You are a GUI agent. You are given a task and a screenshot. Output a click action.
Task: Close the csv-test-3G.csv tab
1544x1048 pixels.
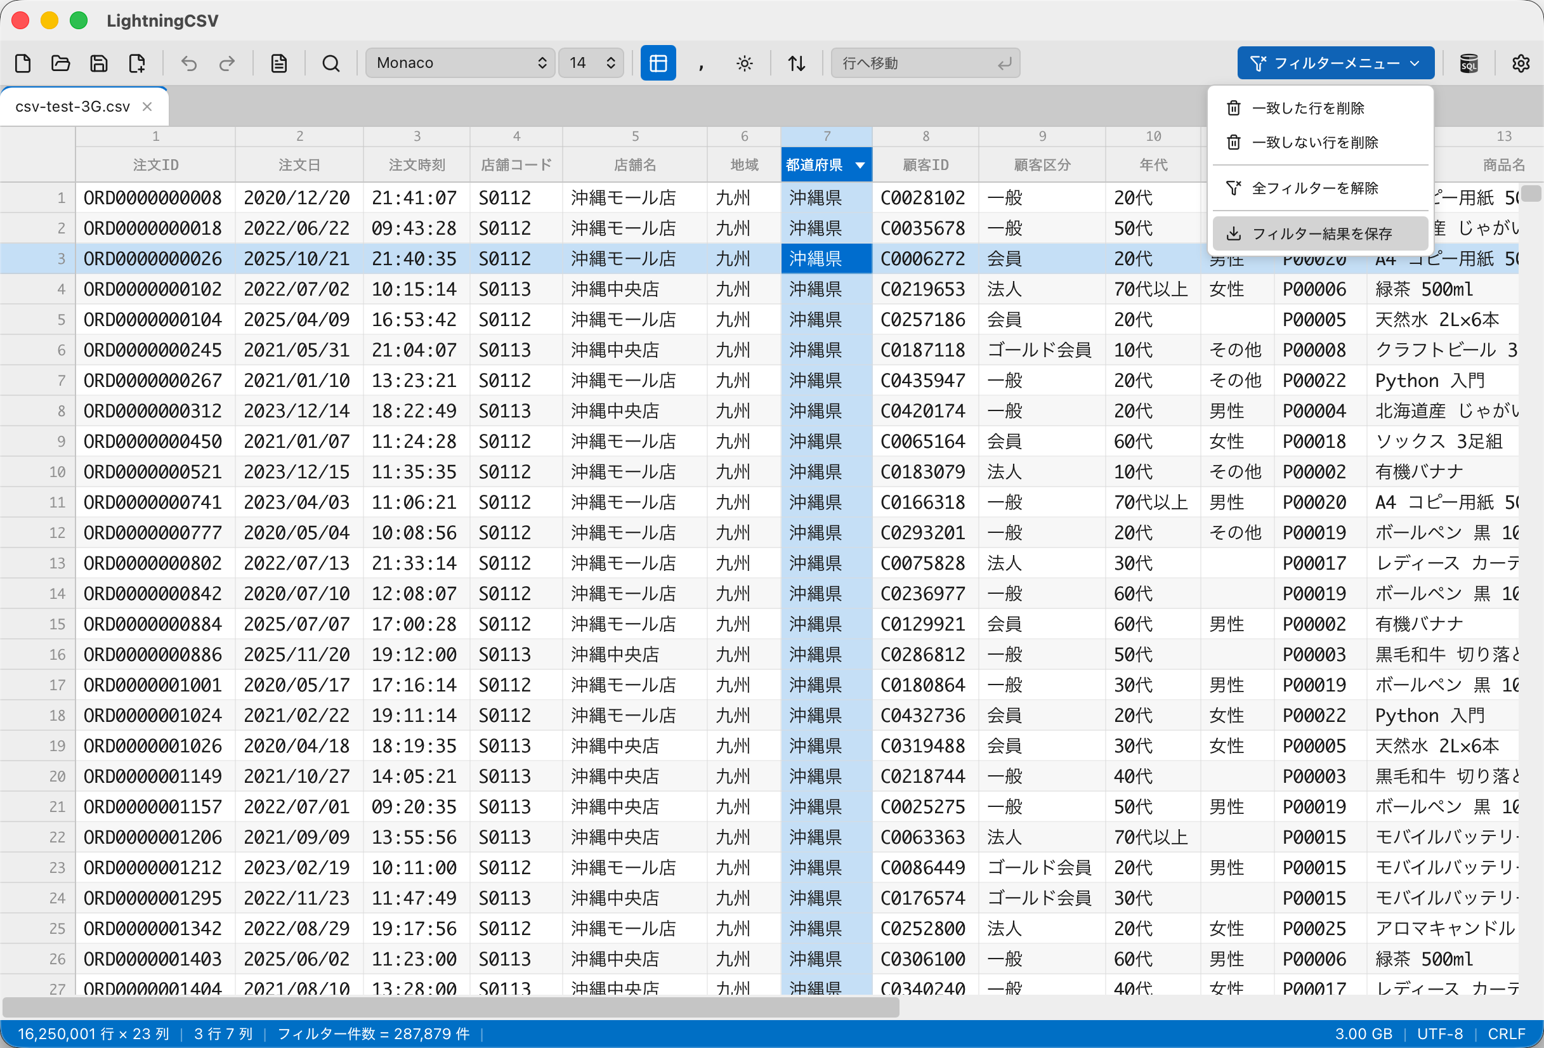(148, 107)
